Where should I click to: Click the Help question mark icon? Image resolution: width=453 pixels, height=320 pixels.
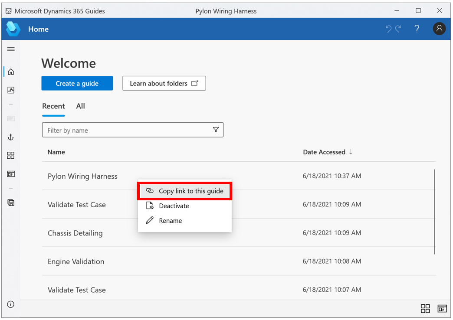pyautogui.click(x=417, y=29)
